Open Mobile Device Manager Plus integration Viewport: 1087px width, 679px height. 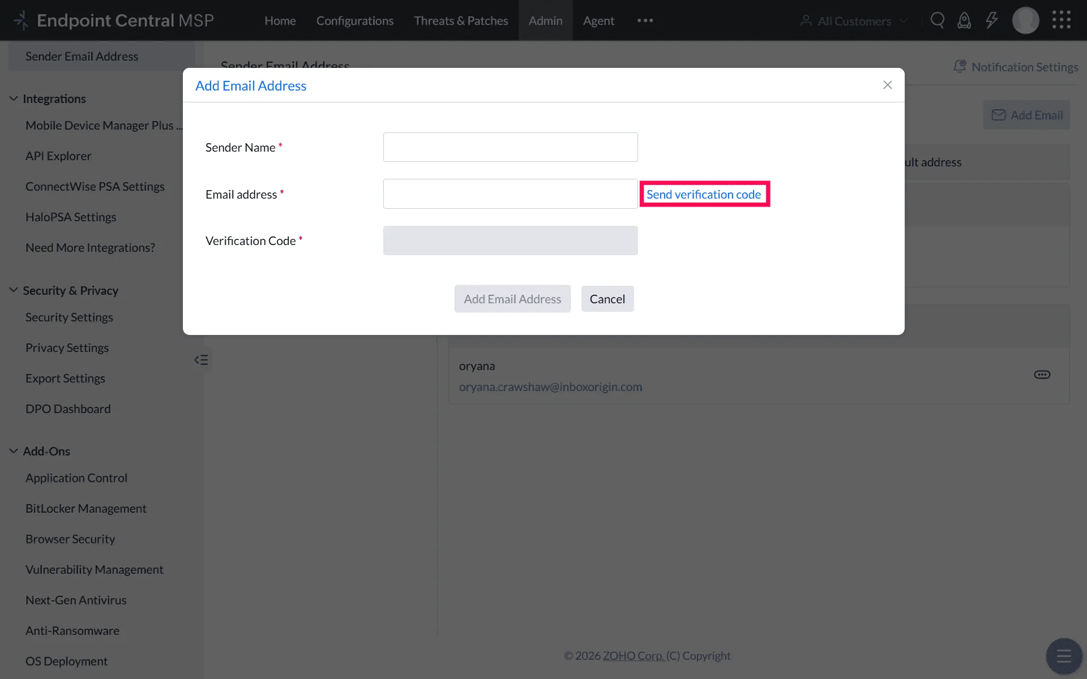(x=104, y=126)
